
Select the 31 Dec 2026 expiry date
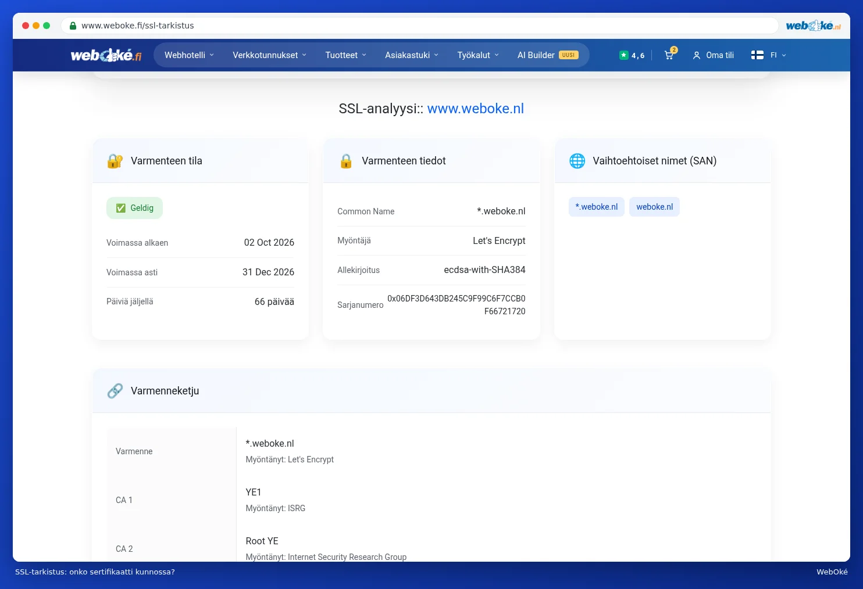268,272
